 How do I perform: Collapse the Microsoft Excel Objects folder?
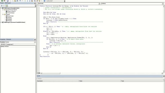(3, 10)
